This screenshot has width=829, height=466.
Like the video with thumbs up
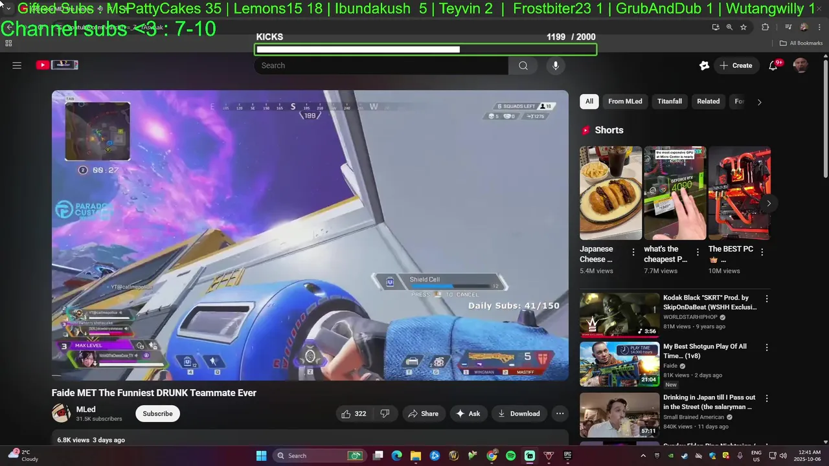[354, 414]
